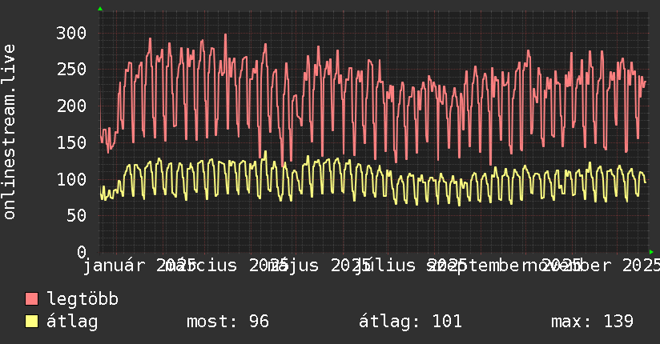Select the átlag legend label beside yellow swatch

click(72, 322)
